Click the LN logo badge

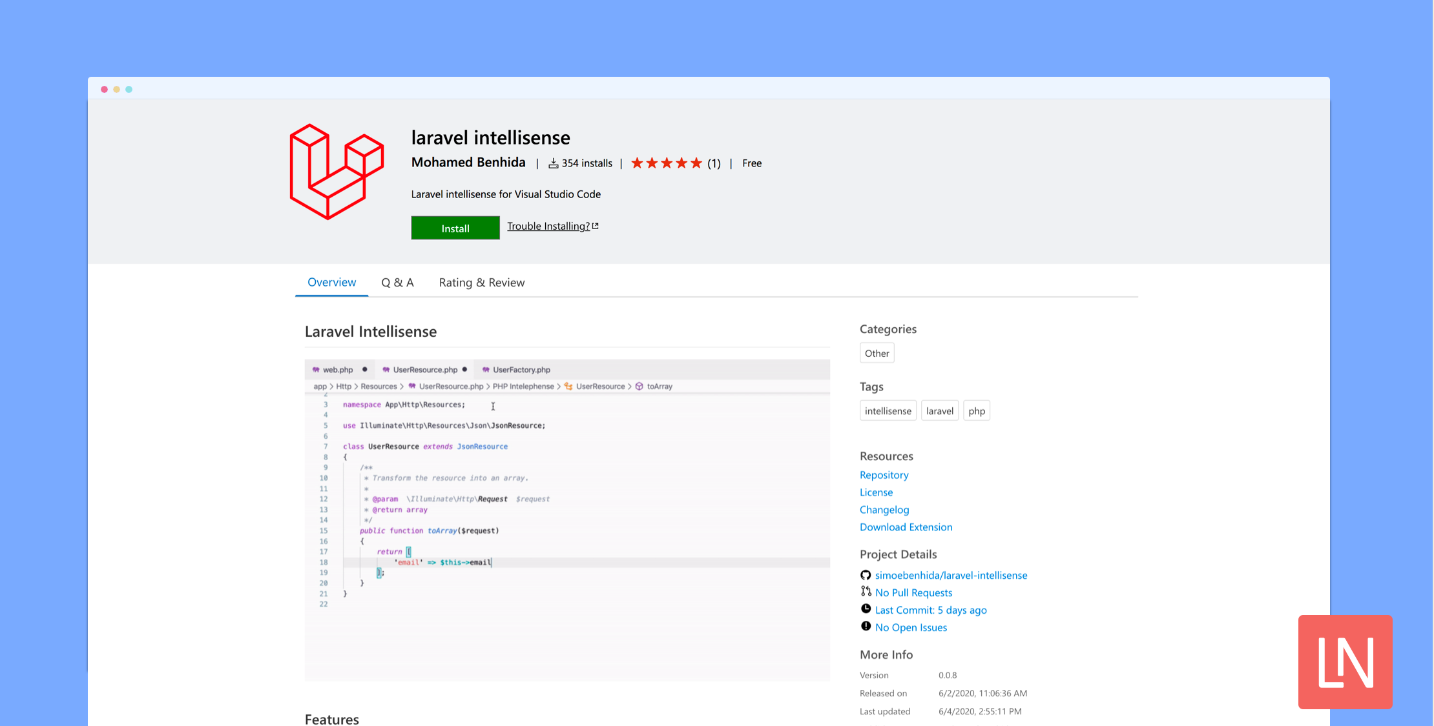point(1345,662)
